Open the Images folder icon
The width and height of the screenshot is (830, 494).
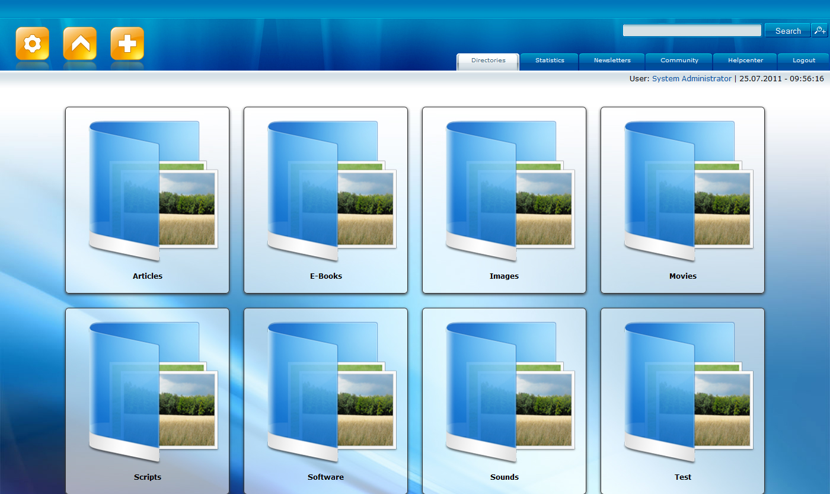[x=510, y=191]
